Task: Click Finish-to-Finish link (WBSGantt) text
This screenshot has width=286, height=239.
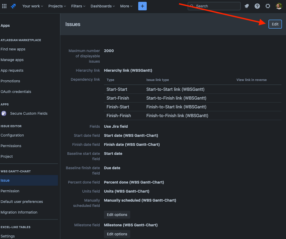Action: tap(177, 116)
